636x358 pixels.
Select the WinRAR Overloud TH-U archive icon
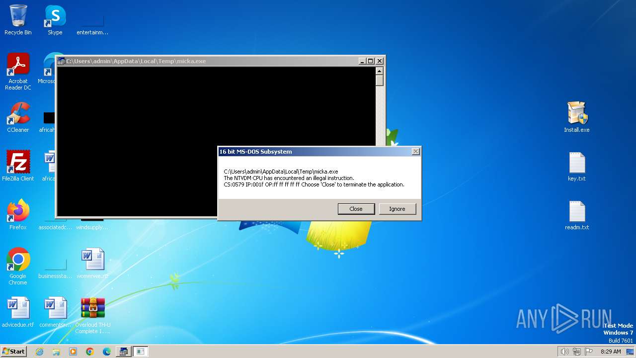click(x=93, y=315)
